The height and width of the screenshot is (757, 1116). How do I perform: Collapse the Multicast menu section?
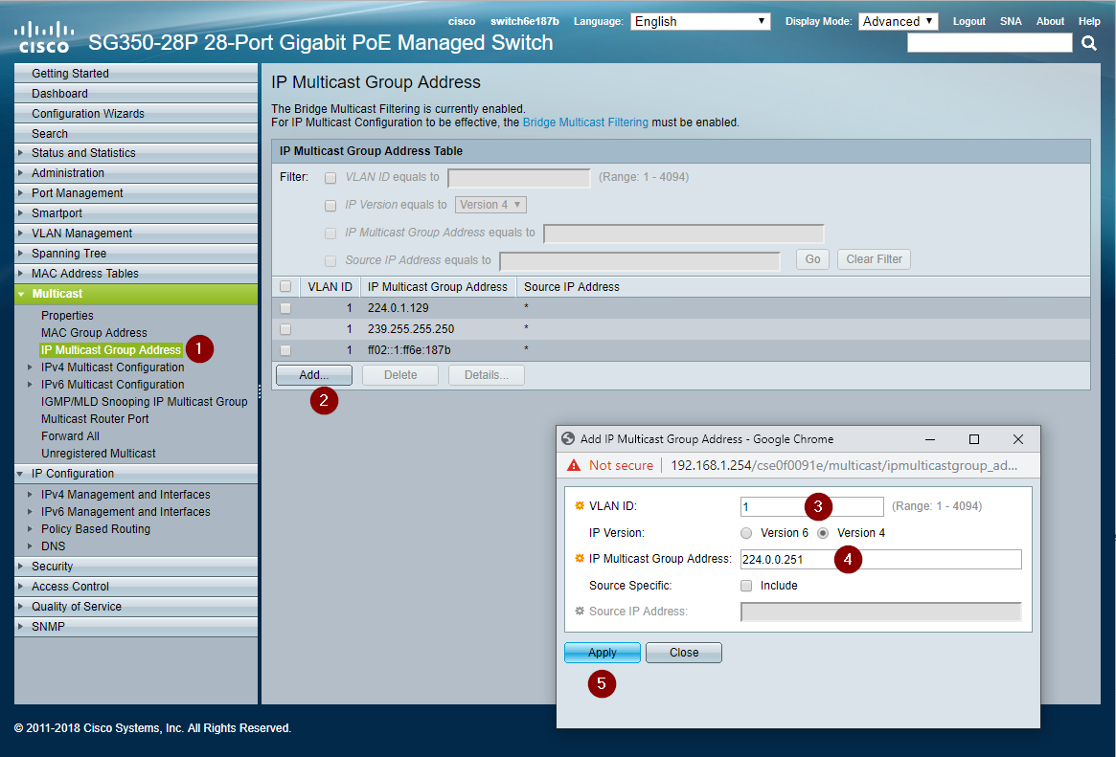136,294
